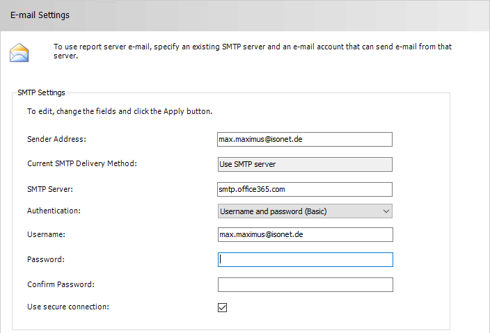Click the "Use secure connection:" label
This screenshot has height=333, width=490.
(x=68, y=307)
